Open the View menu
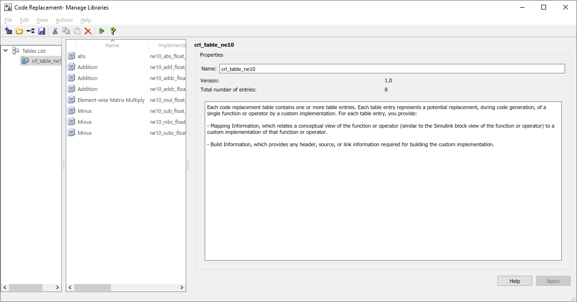Image resolution: width=577 pixels, height=302 pixels. pos(42,20)
